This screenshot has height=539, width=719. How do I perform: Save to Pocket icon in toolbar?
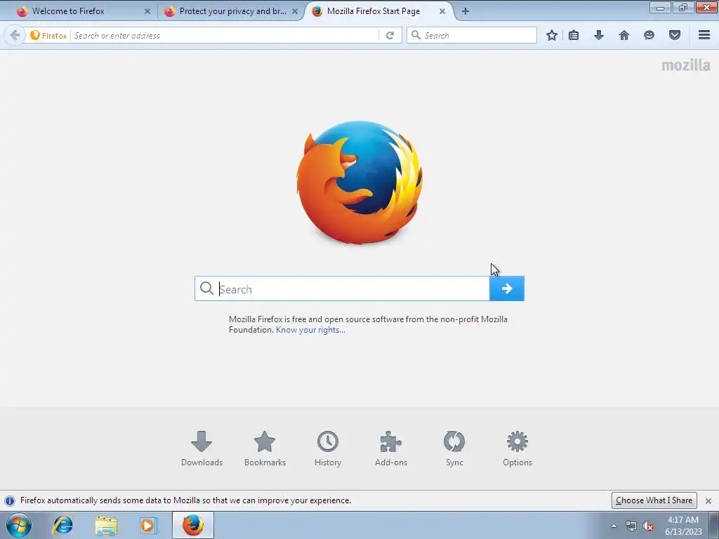675,35
